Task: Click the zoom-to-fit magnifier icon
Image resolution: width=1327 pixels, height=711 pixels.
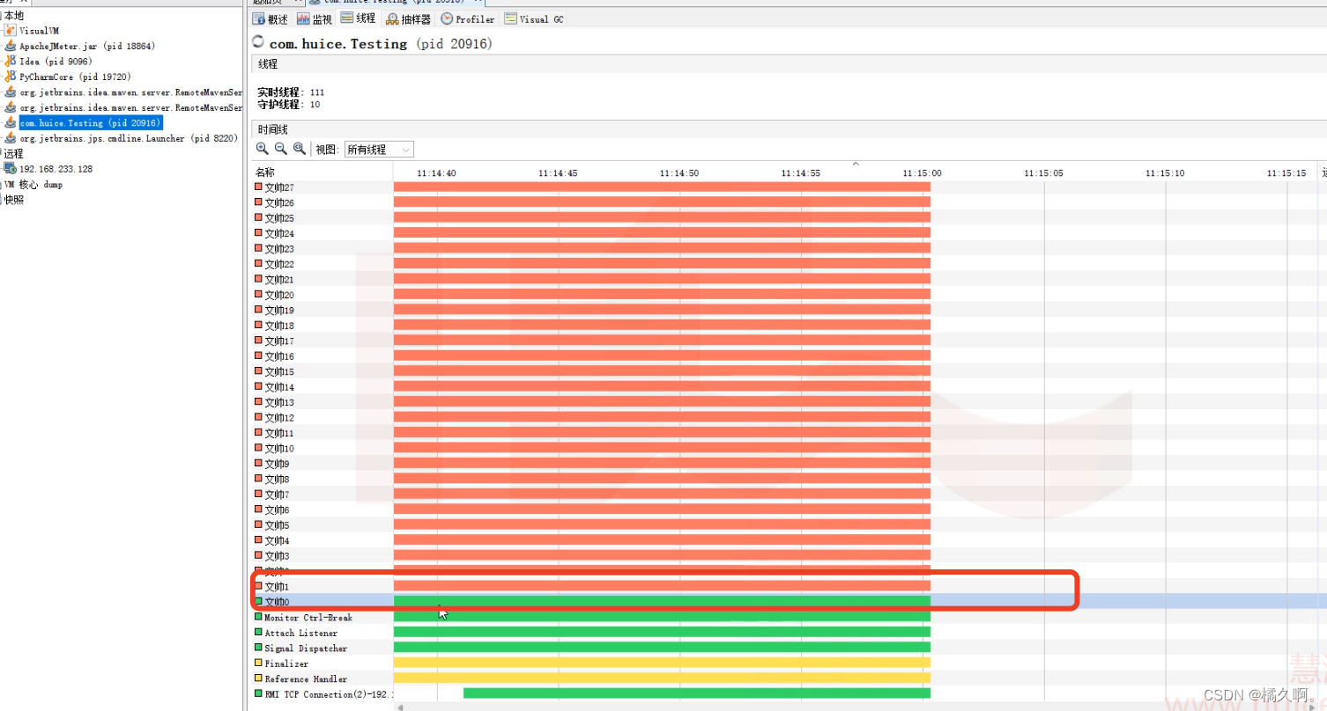Action: coord(300,149)
